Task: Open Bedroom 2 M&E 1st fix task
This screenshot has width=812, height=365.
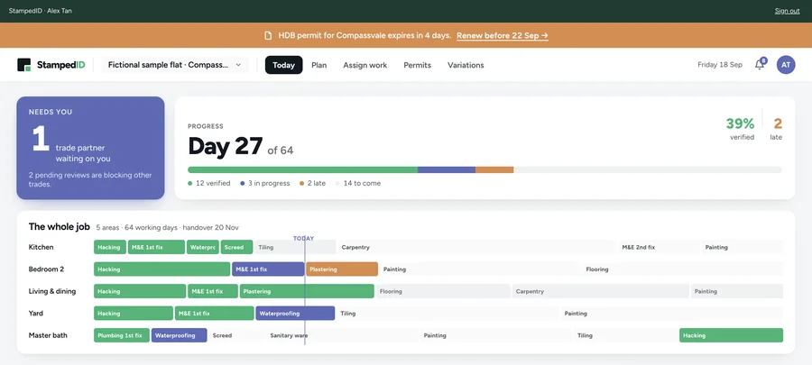Action: pyautogui.click(x=268, y=269)
